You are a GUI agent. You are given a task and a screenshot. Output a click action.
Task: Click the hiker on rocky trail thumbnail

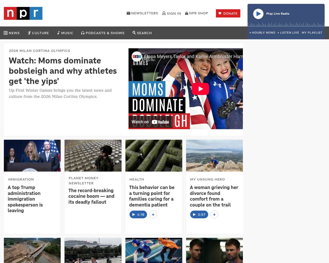pyautogui.click(x=214, y=156)
